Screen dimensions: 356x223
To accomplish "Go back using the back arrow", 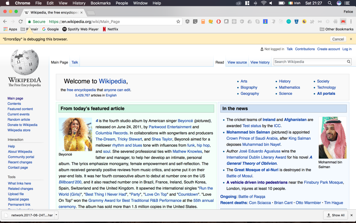I will click(5, 21).
